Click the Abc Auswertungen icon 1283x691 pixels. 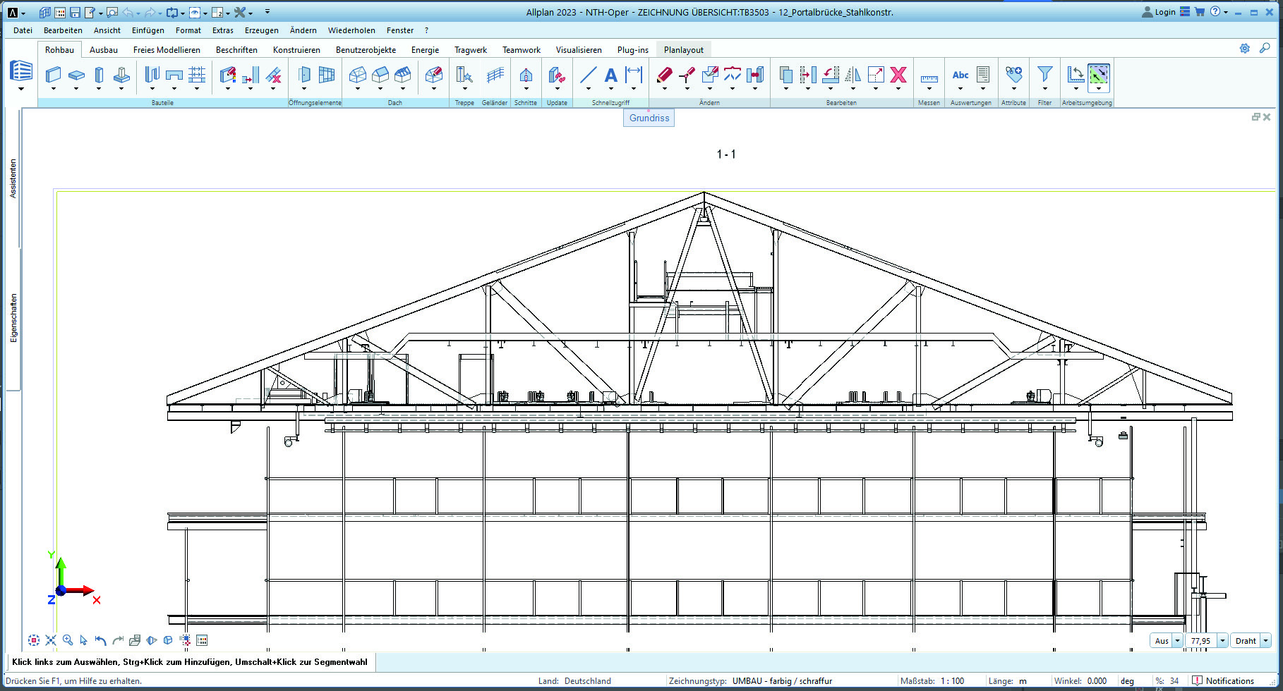960,75
